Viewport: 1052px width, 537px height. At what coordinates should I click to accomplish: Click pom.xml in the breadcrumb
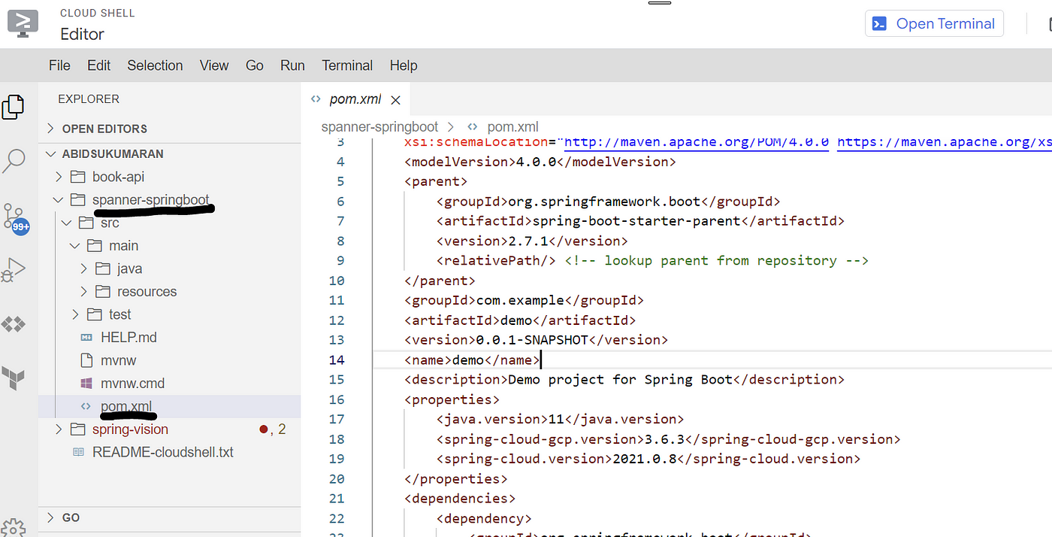(x=512, y=127)
